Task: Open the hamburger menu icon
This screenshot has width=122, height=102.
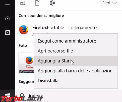Action: coord(7,3)
